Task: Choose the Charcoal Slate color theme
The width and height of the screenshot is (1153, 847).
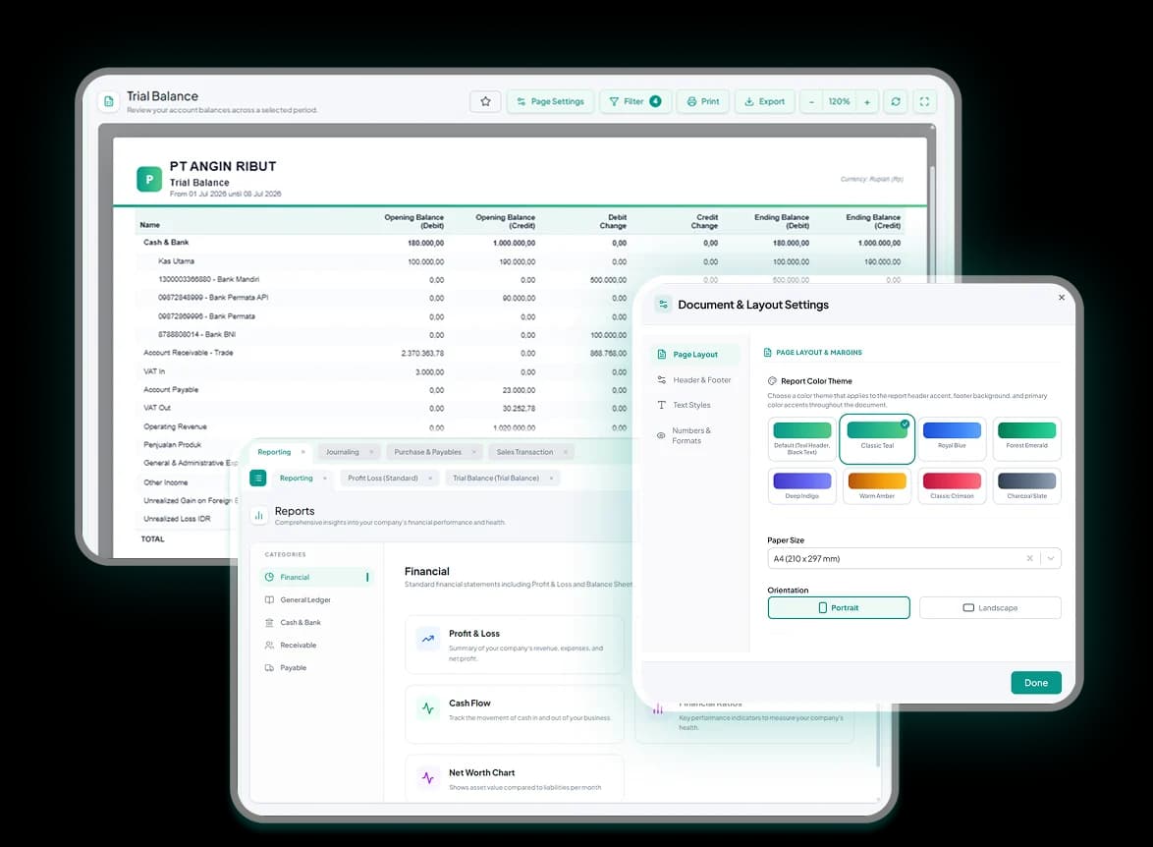Action: click(x=1026, y=485)
